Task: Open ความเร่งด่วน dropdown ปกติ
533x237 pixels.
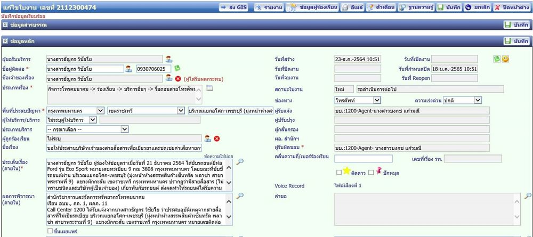Action: coord(462,100)
